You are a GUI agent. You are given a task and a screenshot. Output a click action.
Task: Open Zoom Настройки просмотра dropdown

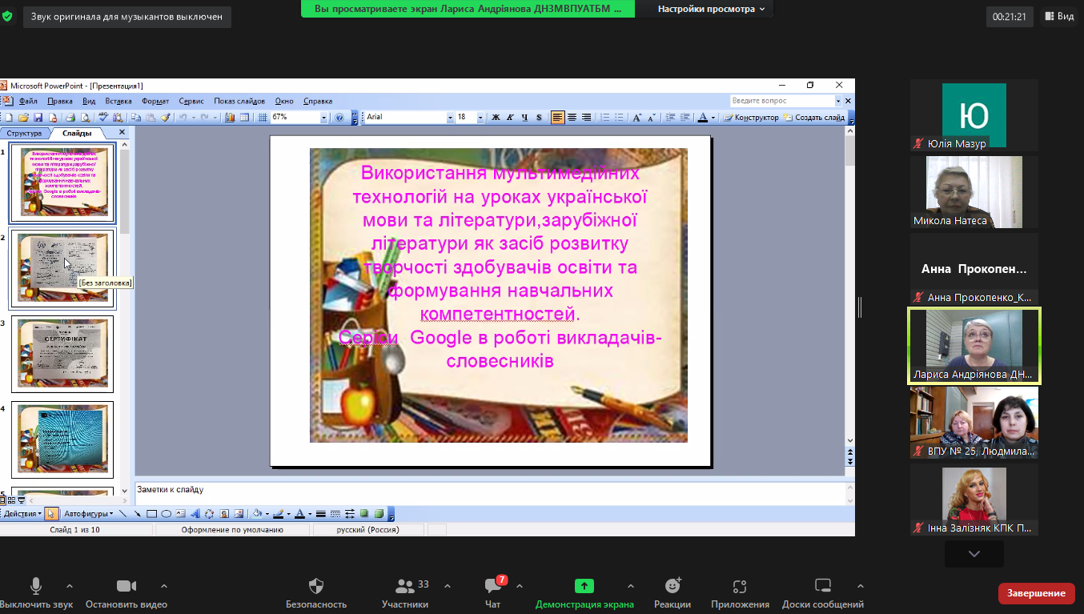(x=711, y=9)
